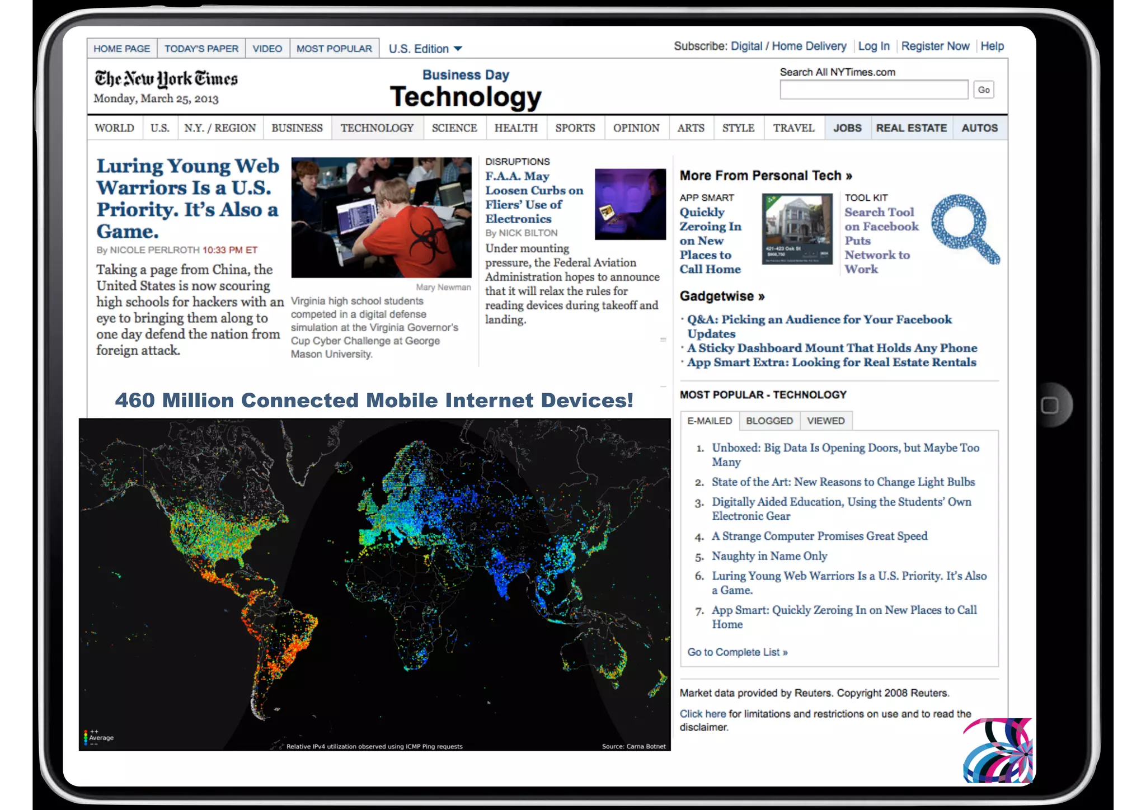This screenshot has height=810, width=1146.
Task: Click the Register Now link
Action: coord(935,46)
